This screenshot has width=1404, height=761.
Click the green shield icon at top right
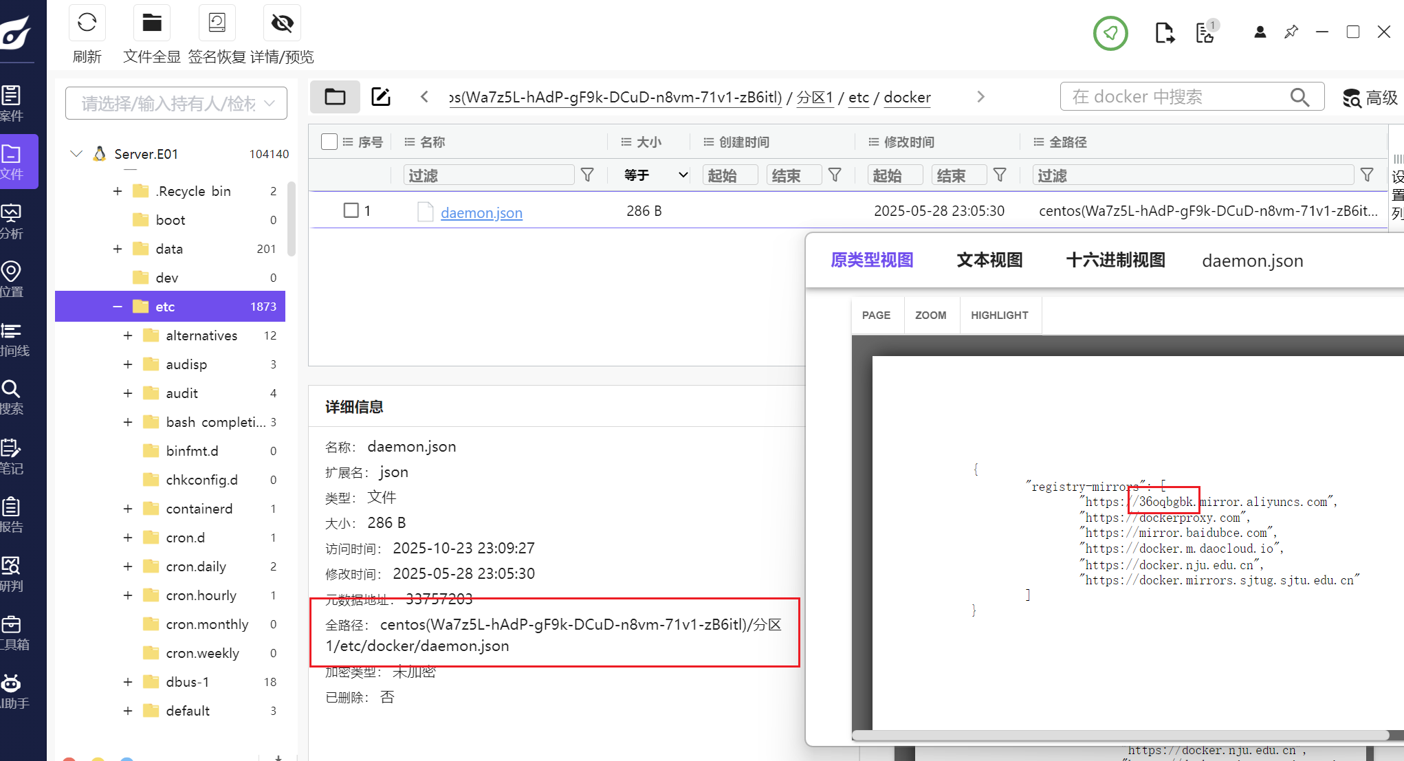pyautogui.click(x=1110, y=33)
